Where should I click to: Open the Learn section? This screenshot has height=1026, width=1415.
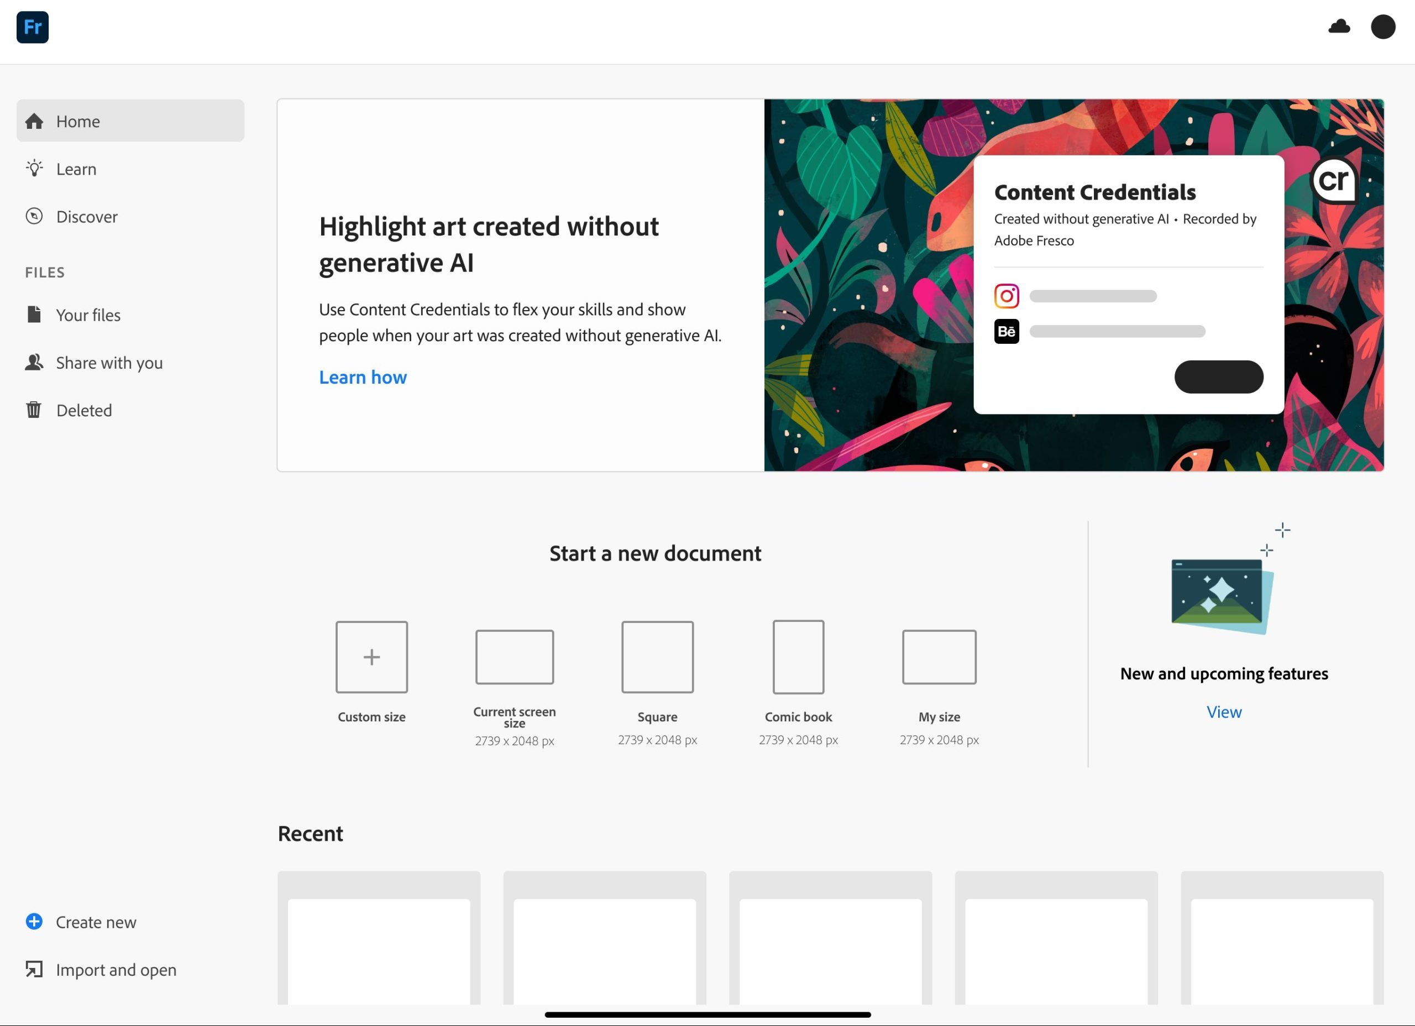pyautogui.click(x=76, y=169)
